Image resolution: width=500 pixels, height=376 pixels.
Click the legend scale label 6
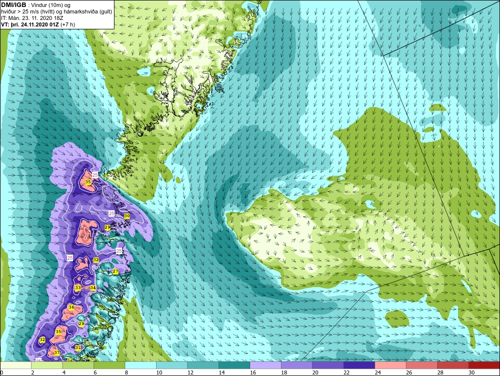pyautogui.click(x=95, y=373)
